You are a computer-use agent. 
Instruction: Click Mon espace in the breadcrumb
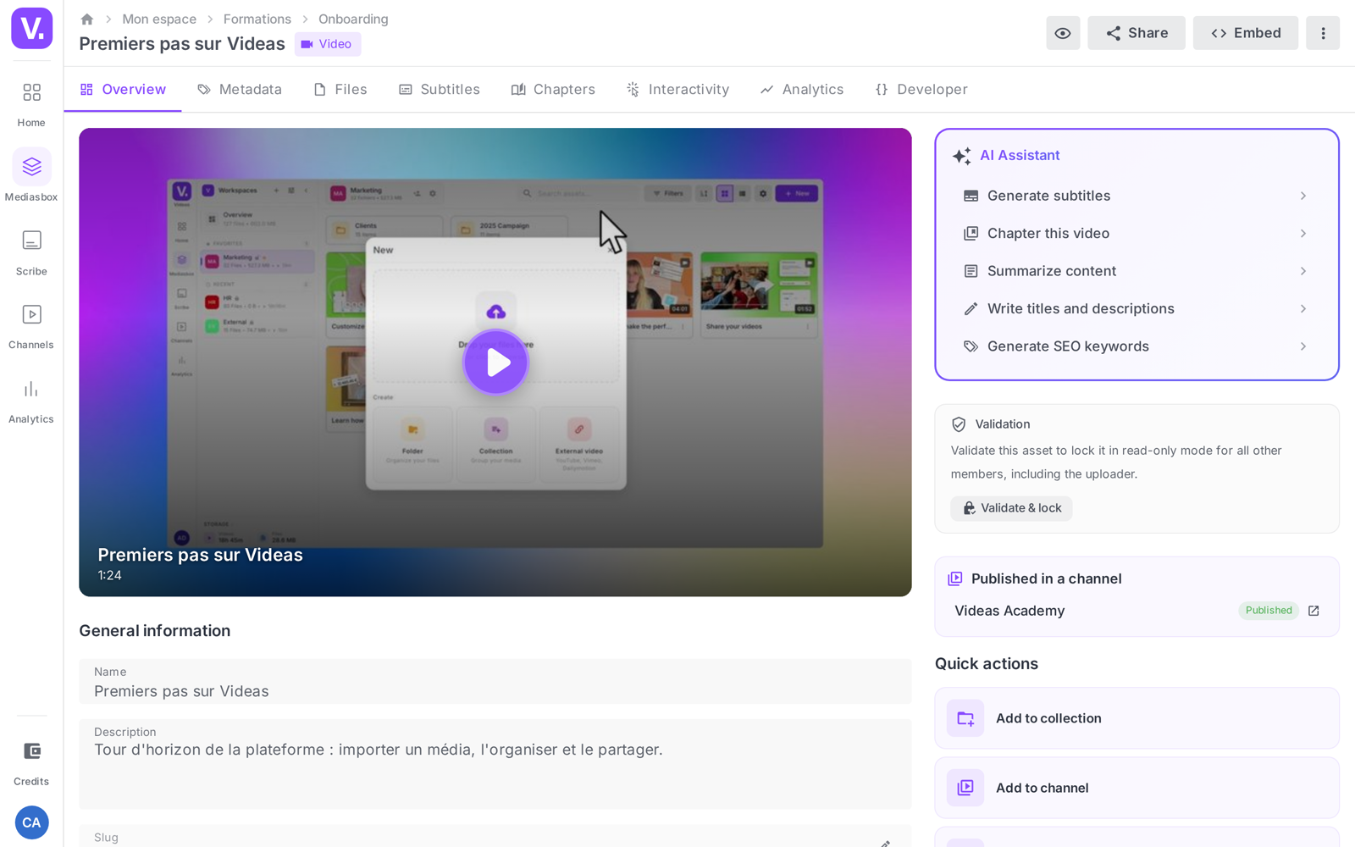159,19
